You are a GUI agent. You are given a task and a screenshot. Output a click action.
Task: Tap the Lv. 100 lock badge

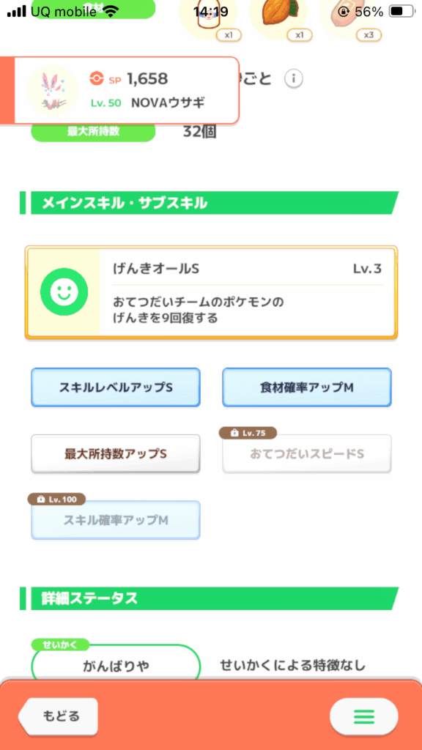coord(56,500)
